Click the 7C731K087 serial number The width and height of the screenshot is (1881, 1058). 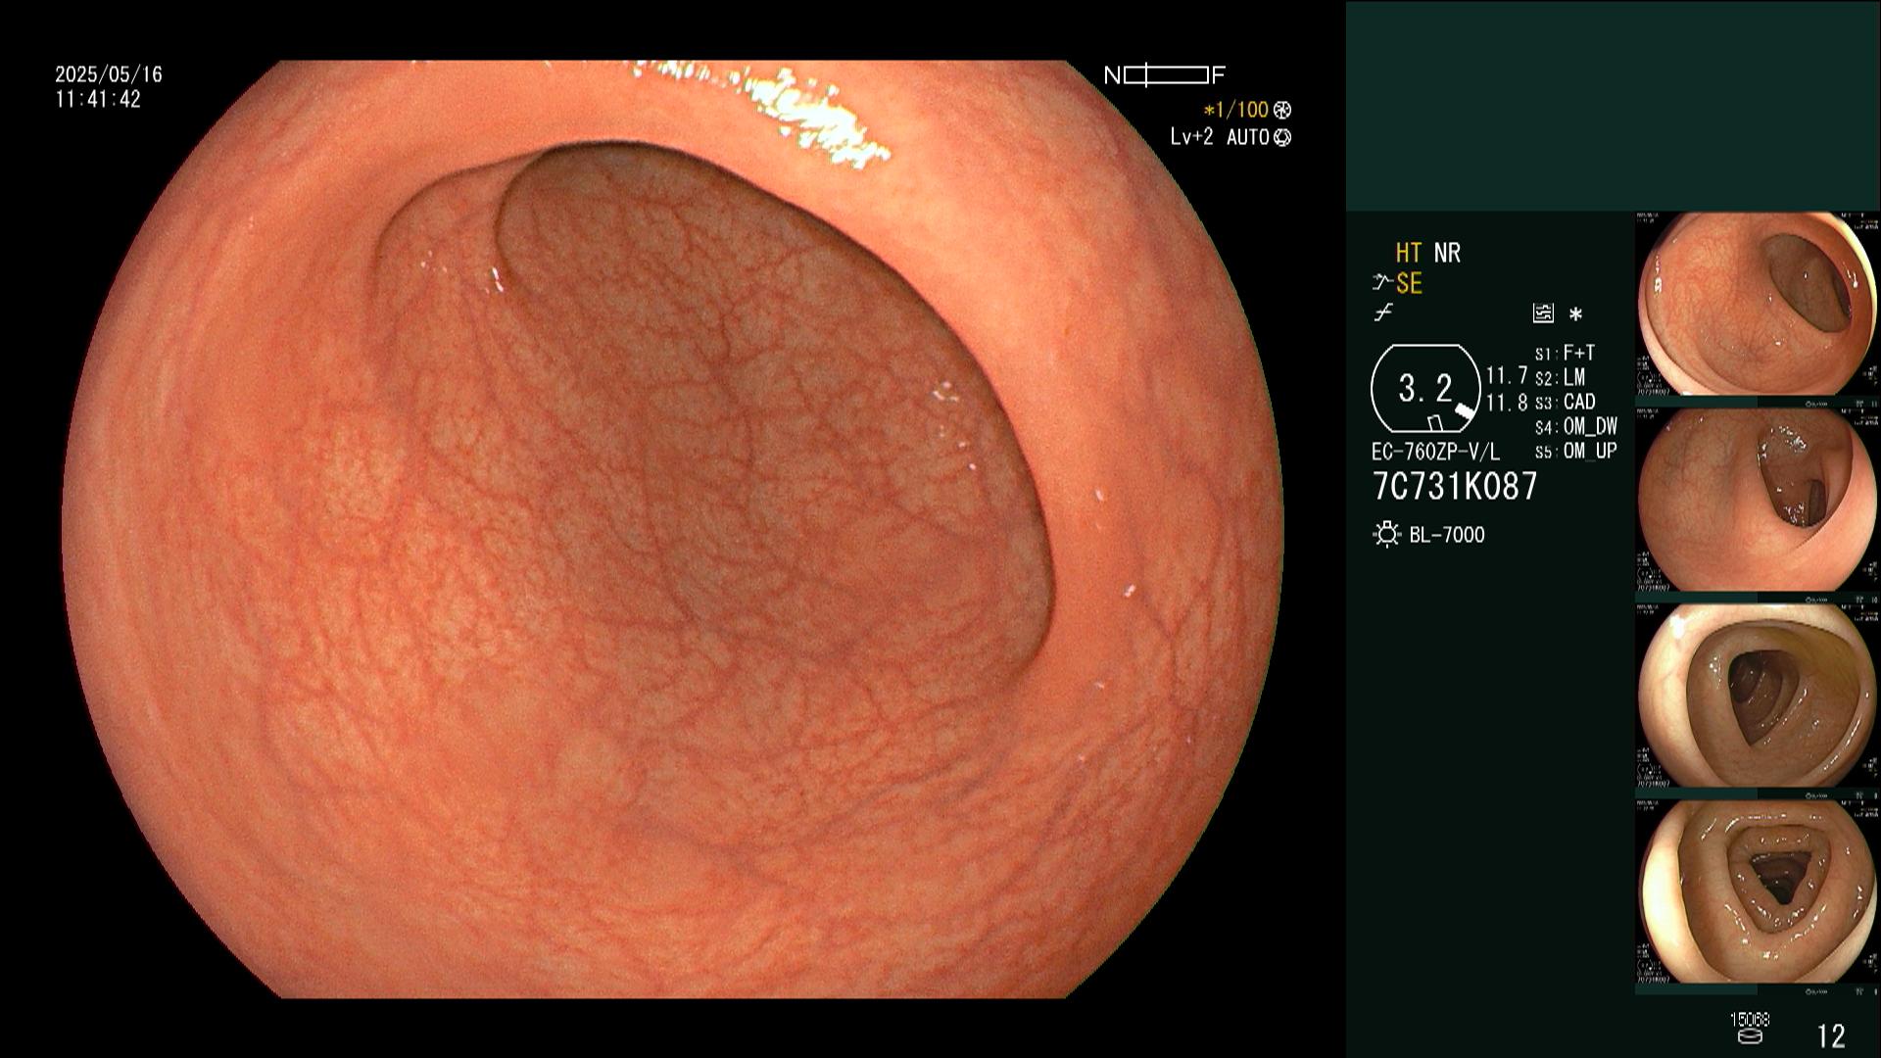1455,487
